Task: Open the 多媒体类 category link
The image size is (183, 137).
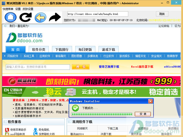Action: pos(93,56)
